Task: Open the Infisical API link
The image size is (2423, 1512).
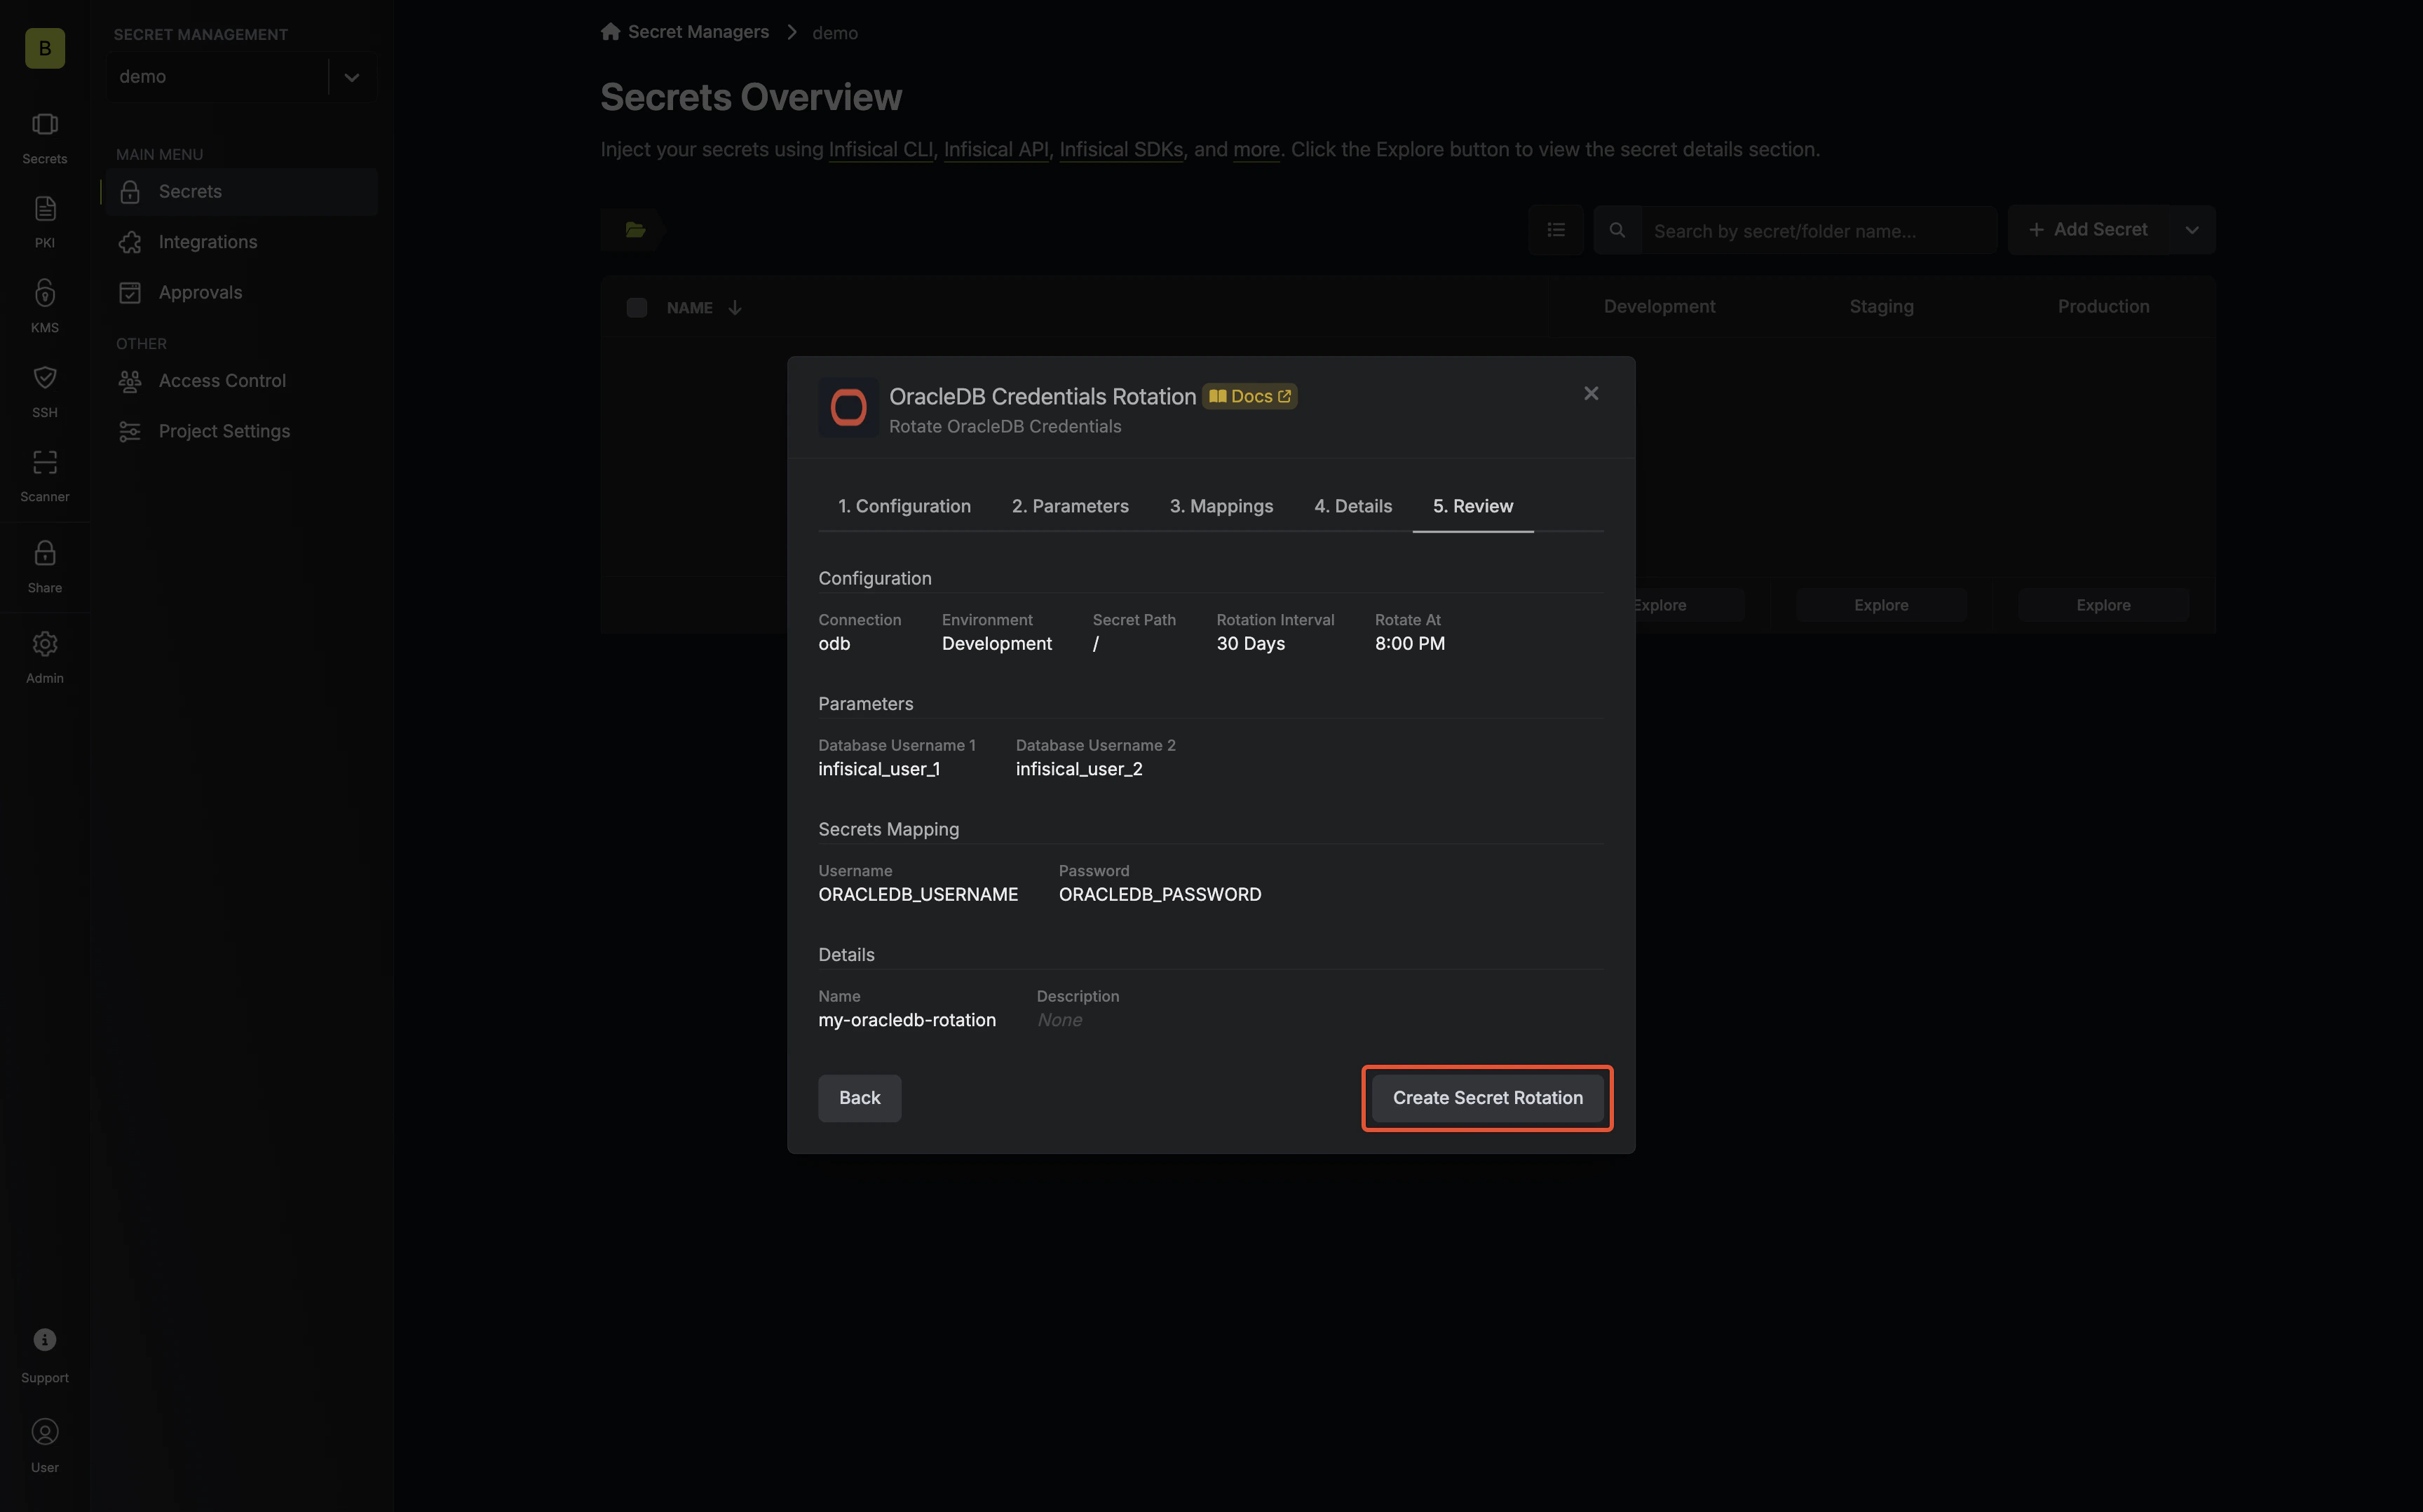Action: pos(996,150)
